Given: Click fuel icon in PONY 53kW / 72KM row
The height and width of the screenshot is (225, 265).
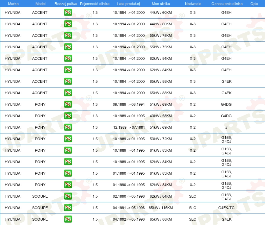Looking at the screenshot, I should pos(68,139).
